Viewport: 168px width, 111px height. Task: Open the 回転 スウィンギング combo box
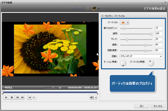pos(141,56)
